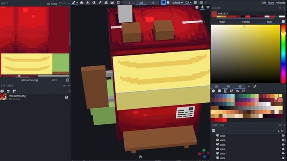
Task: Click the green Y axis gizmo handle
Action: pos(204,150)
